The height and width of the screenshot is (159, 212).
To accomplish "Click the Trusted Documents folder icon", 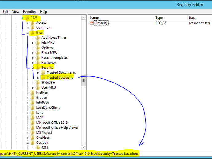I will tap(43, 72).
